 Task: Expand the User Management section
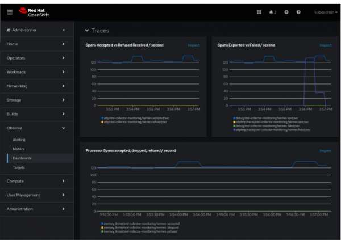point(36,195)
